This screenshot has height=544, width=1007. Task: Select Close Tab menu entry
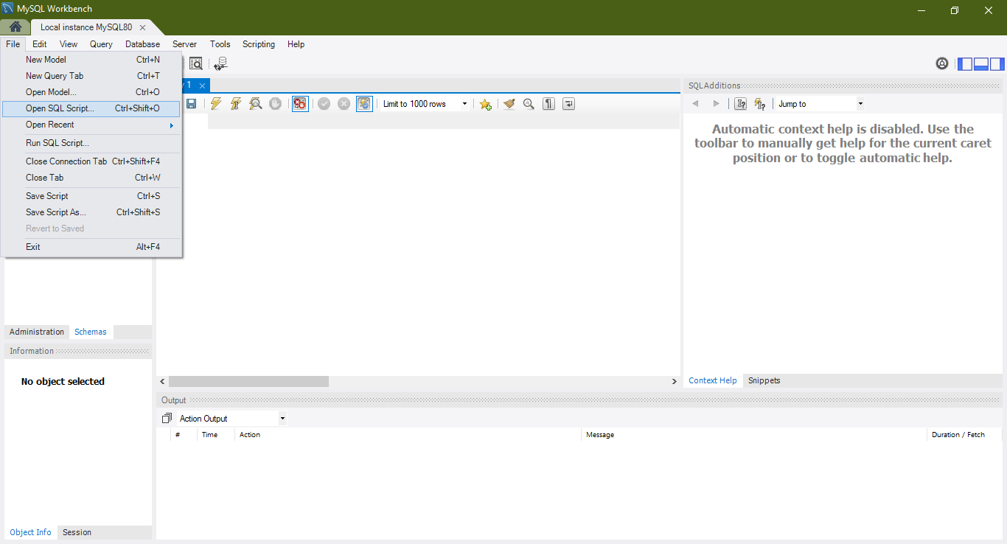[91, 178]
